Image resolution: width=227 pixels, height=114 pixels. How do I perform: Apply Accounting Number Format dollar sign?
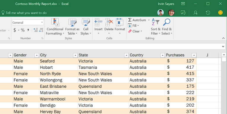pyautogui.click(x=15, y=30)
